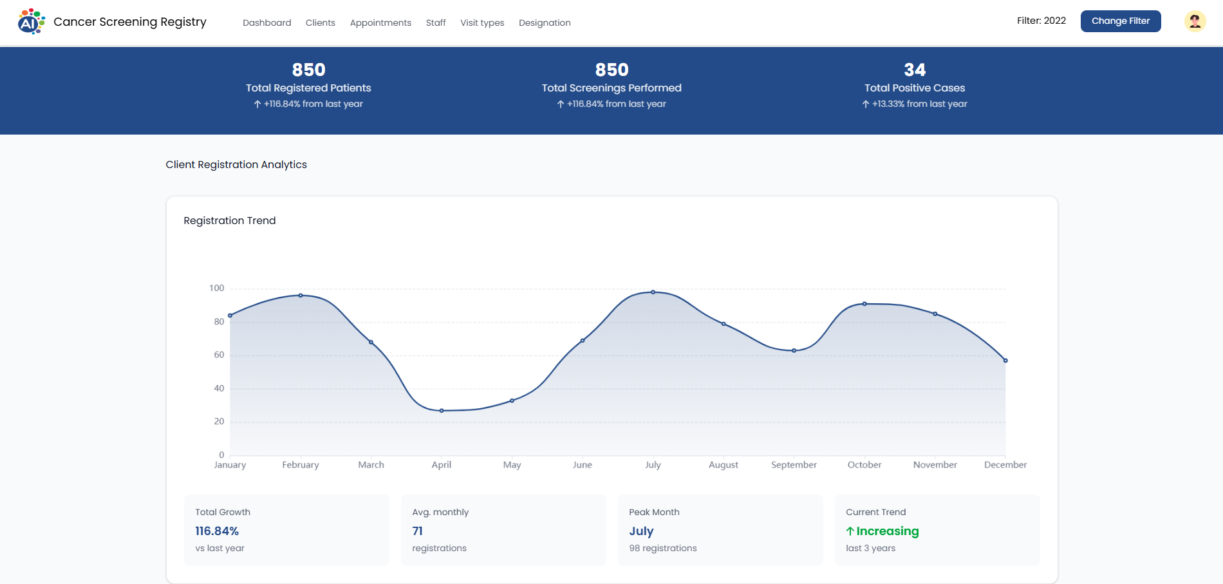The height and width of the screenshot is (584, 1223).
Task: Click the green Increasing trend arrow icon
Action: 850,531
